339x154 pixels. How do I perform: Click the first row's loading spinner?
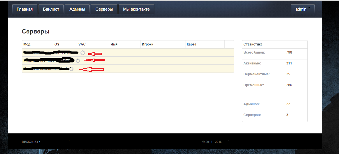83,53
